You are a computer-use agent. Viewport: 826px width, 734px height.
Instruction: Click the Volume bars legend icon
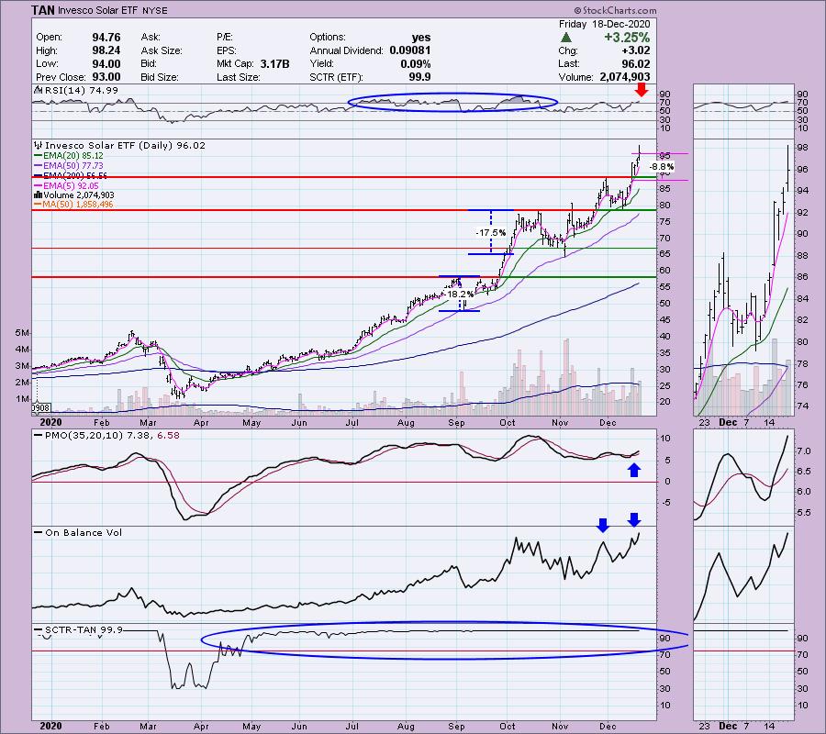coord(36,195)
